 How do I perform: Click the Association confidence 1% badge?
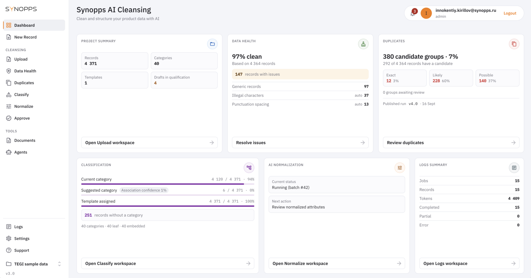click(144, 190)
